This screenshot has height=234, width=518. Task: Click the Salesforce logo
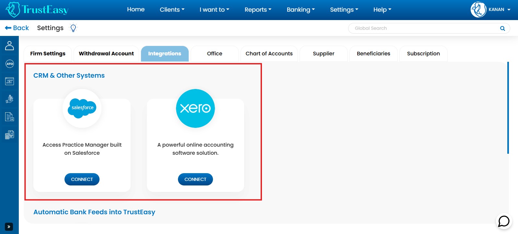pyautogui.click(x=82, y=108)
